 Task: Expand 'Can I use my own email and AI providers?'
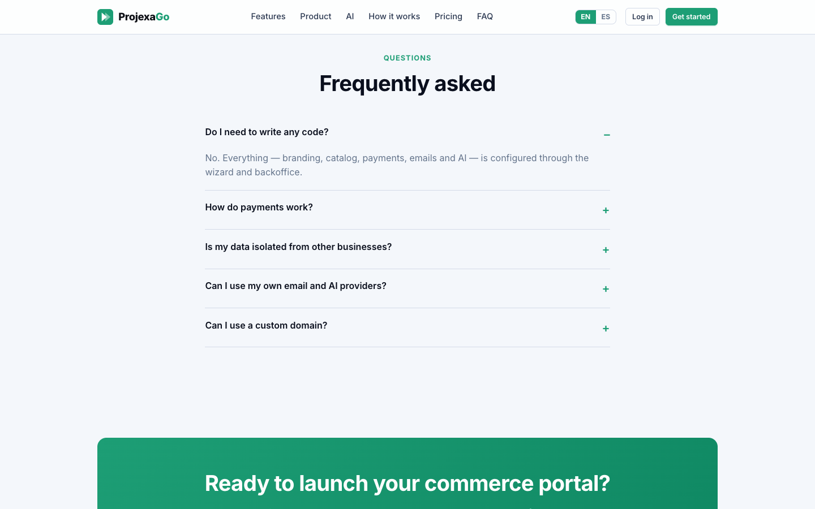(407, 288)
